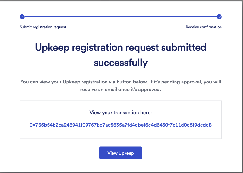The height and width of the screenshot is (173, 243).
Task: Click the word 'request' in the main heading
Action: 142,48
